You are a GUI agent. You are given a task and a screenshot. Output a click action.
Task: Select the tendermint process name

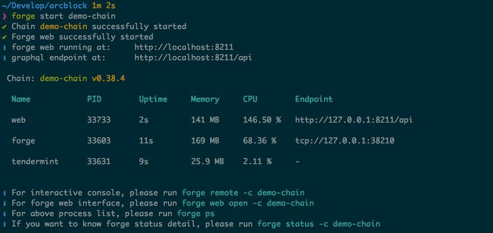(35, 161)
